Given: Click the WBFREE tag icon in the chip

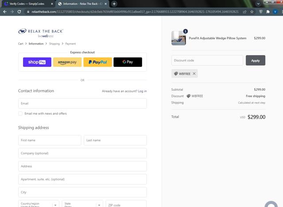Looking at the screenshot, I should [176, 73].
